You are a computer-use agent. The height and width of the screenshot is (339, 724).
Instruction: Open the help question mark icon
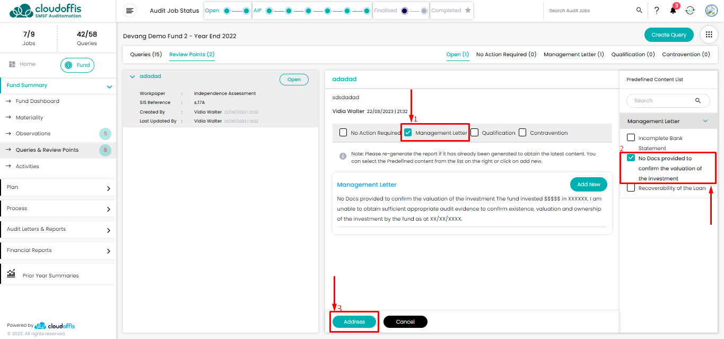(657, 11)
